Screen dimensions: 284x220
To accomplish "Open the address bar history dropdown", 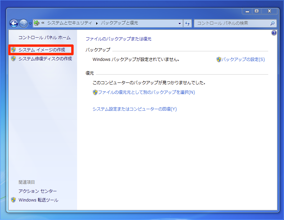I will (180, 23).
